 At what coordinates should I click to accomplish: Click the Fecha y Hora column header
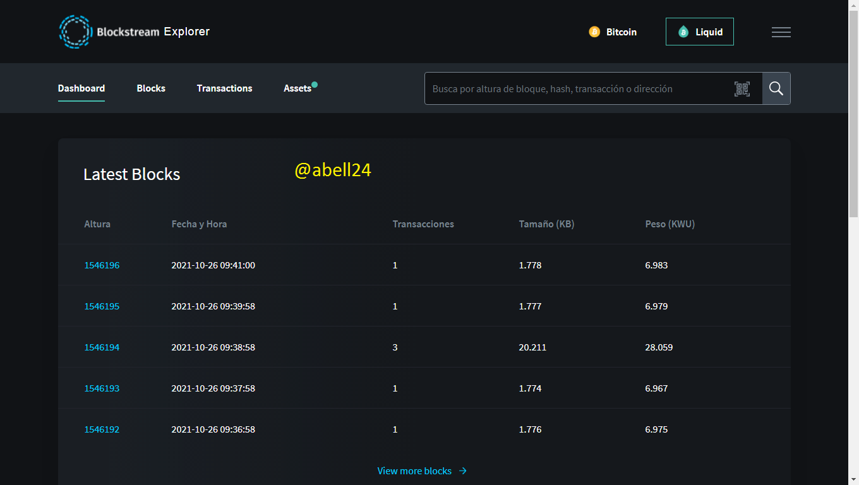pos(199,224)
